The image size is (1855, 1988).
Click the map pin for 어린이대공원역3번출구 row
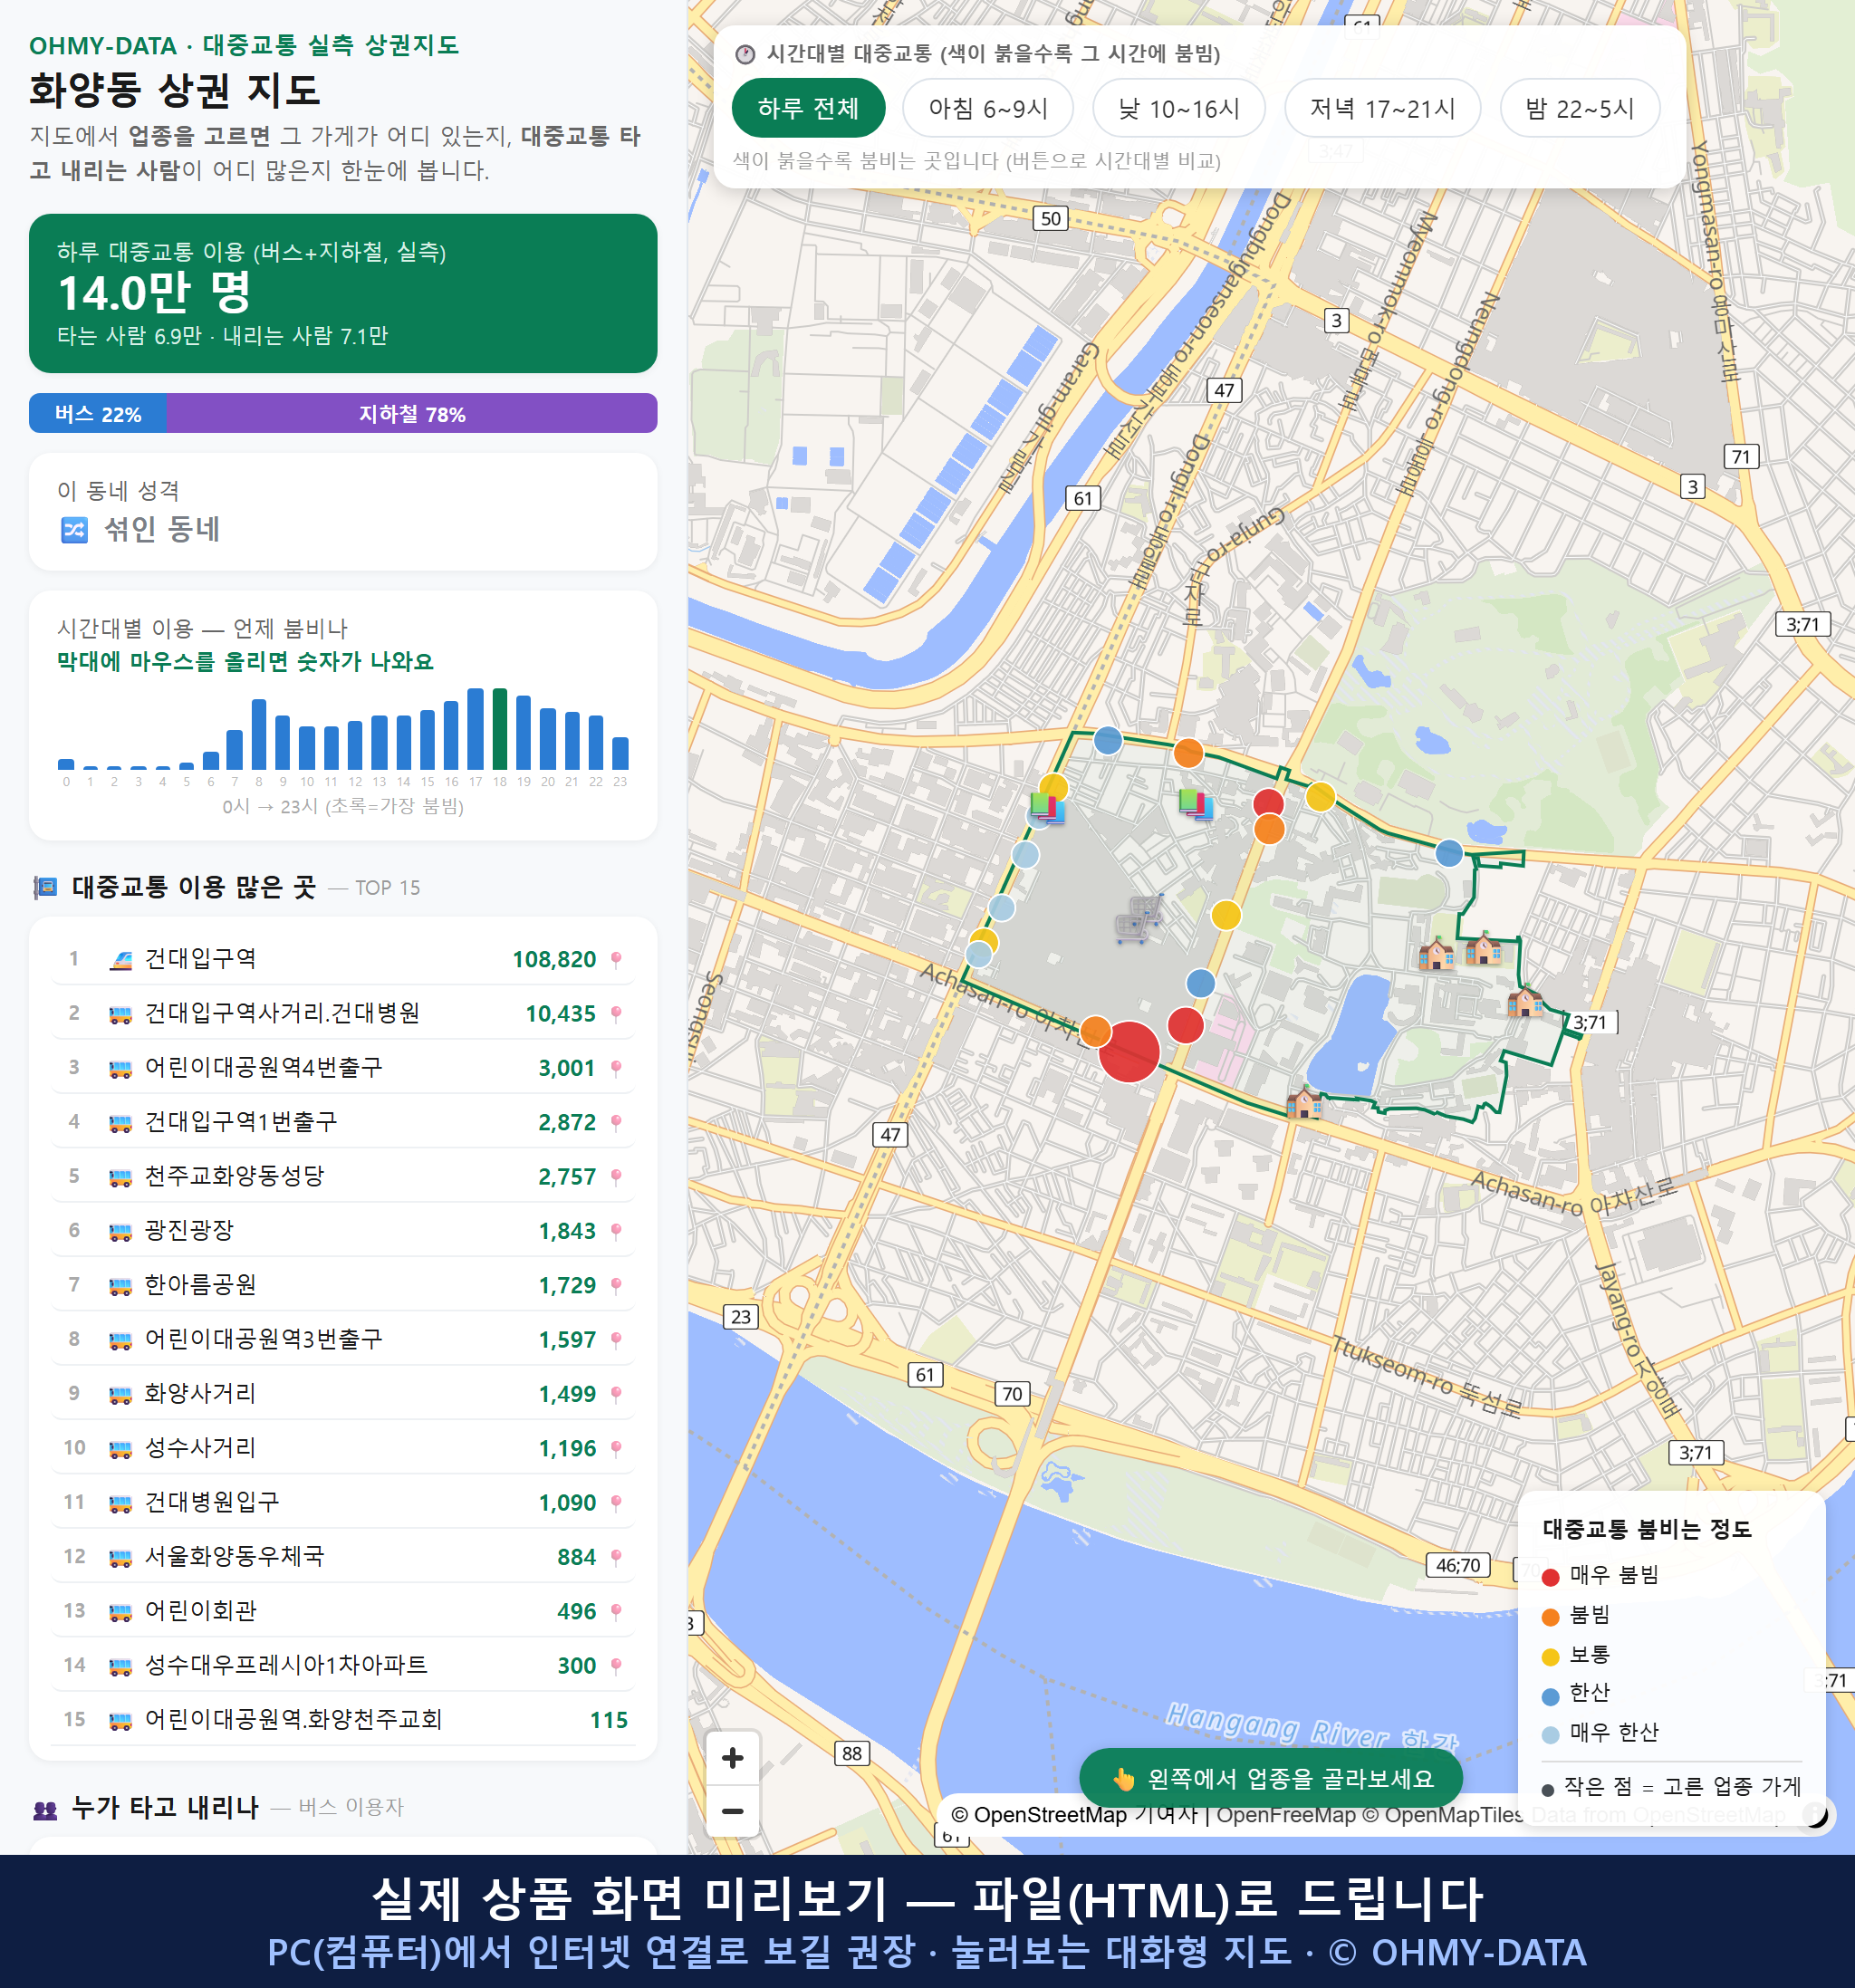click(x=616, y=1341)
